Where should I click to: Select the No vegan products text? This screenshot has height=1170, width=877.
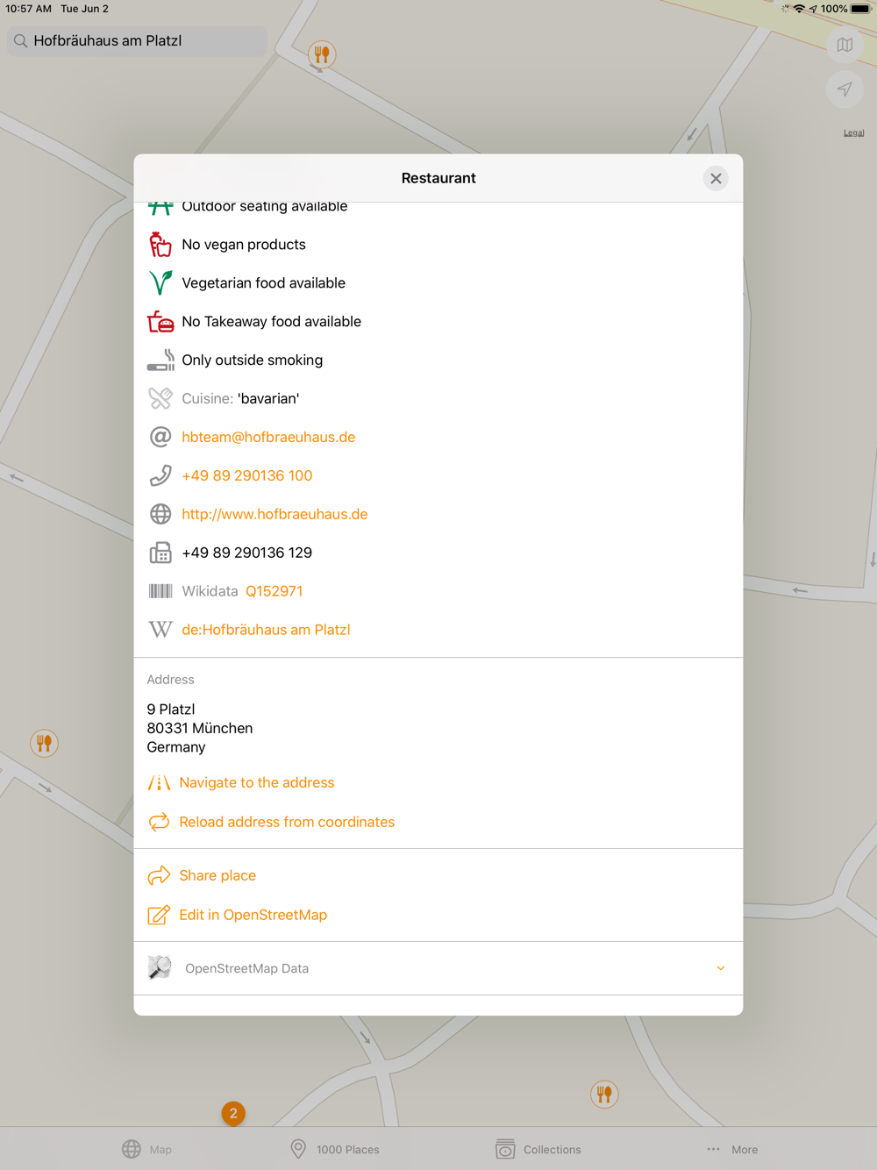[x=244, y=244]
